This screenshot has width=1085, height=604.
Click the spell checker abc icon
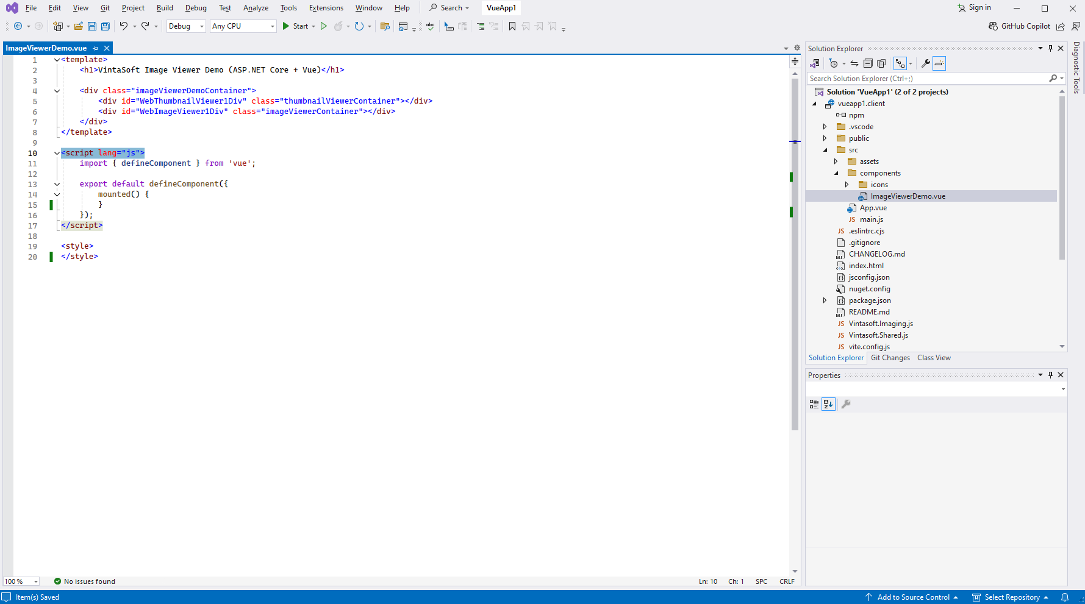point(431,26)
